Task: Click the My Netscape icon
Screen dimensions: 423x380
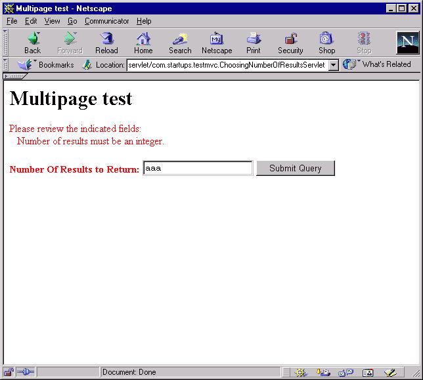Action: pos(217,43)
